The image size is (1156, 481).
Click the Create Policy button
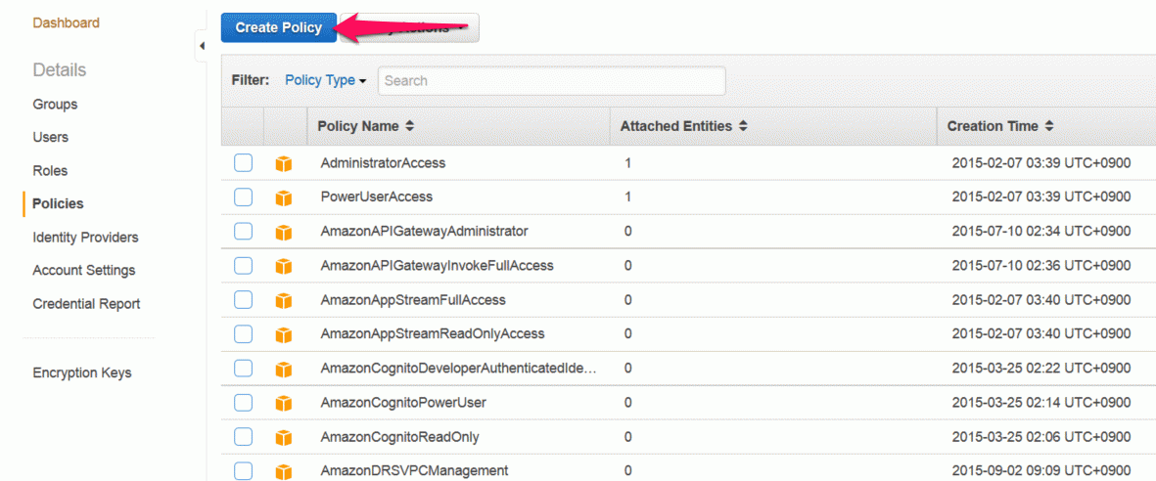click(x=279, y=28)
